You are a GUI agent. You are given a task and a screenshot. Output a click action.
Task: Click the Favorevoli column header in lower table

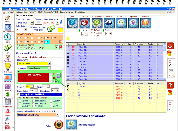(x=119, y=84)
